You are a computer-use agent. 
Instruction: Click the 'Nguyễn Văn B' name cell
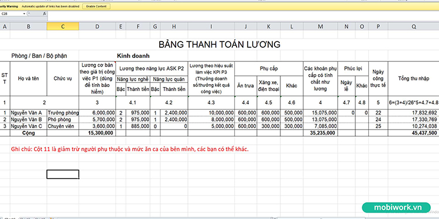pyautogui.click(x=29, y=120)
